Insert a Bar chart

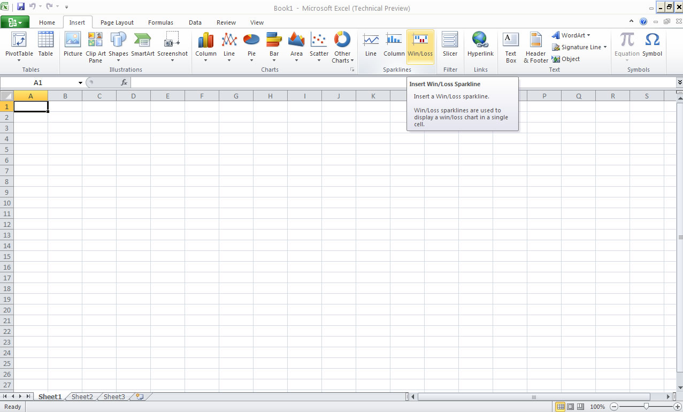[x=274, y=47]
